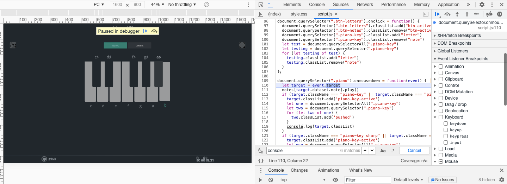
Task: Open the Default levels log dropdown
Action: click(x=408, y=180)
